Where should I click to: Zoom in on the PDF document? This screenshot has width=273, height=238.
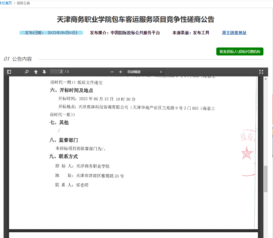[x=120, y=72]
